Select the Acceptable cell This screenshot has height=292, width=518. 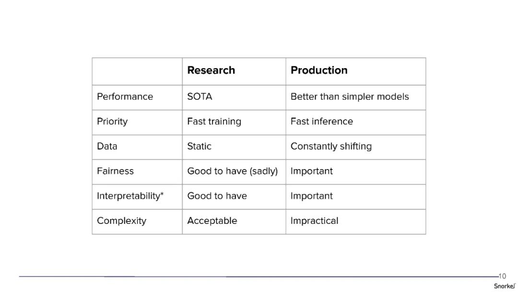212,221
